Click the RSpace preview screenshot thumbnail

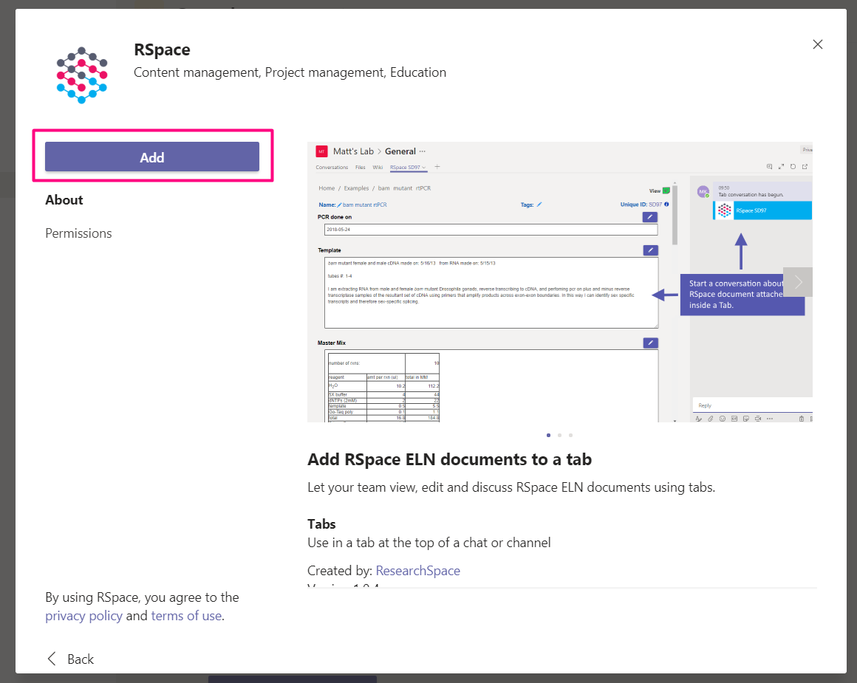click(x=560, y=282)
